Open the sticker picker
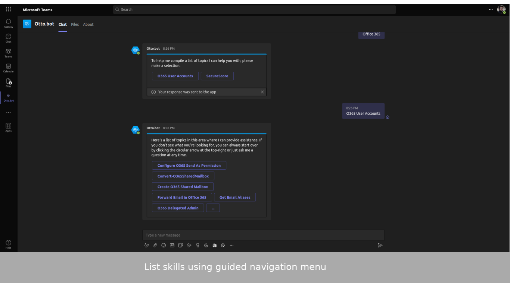The width and height of the screenshot is (510, 287). click(181, 245)
